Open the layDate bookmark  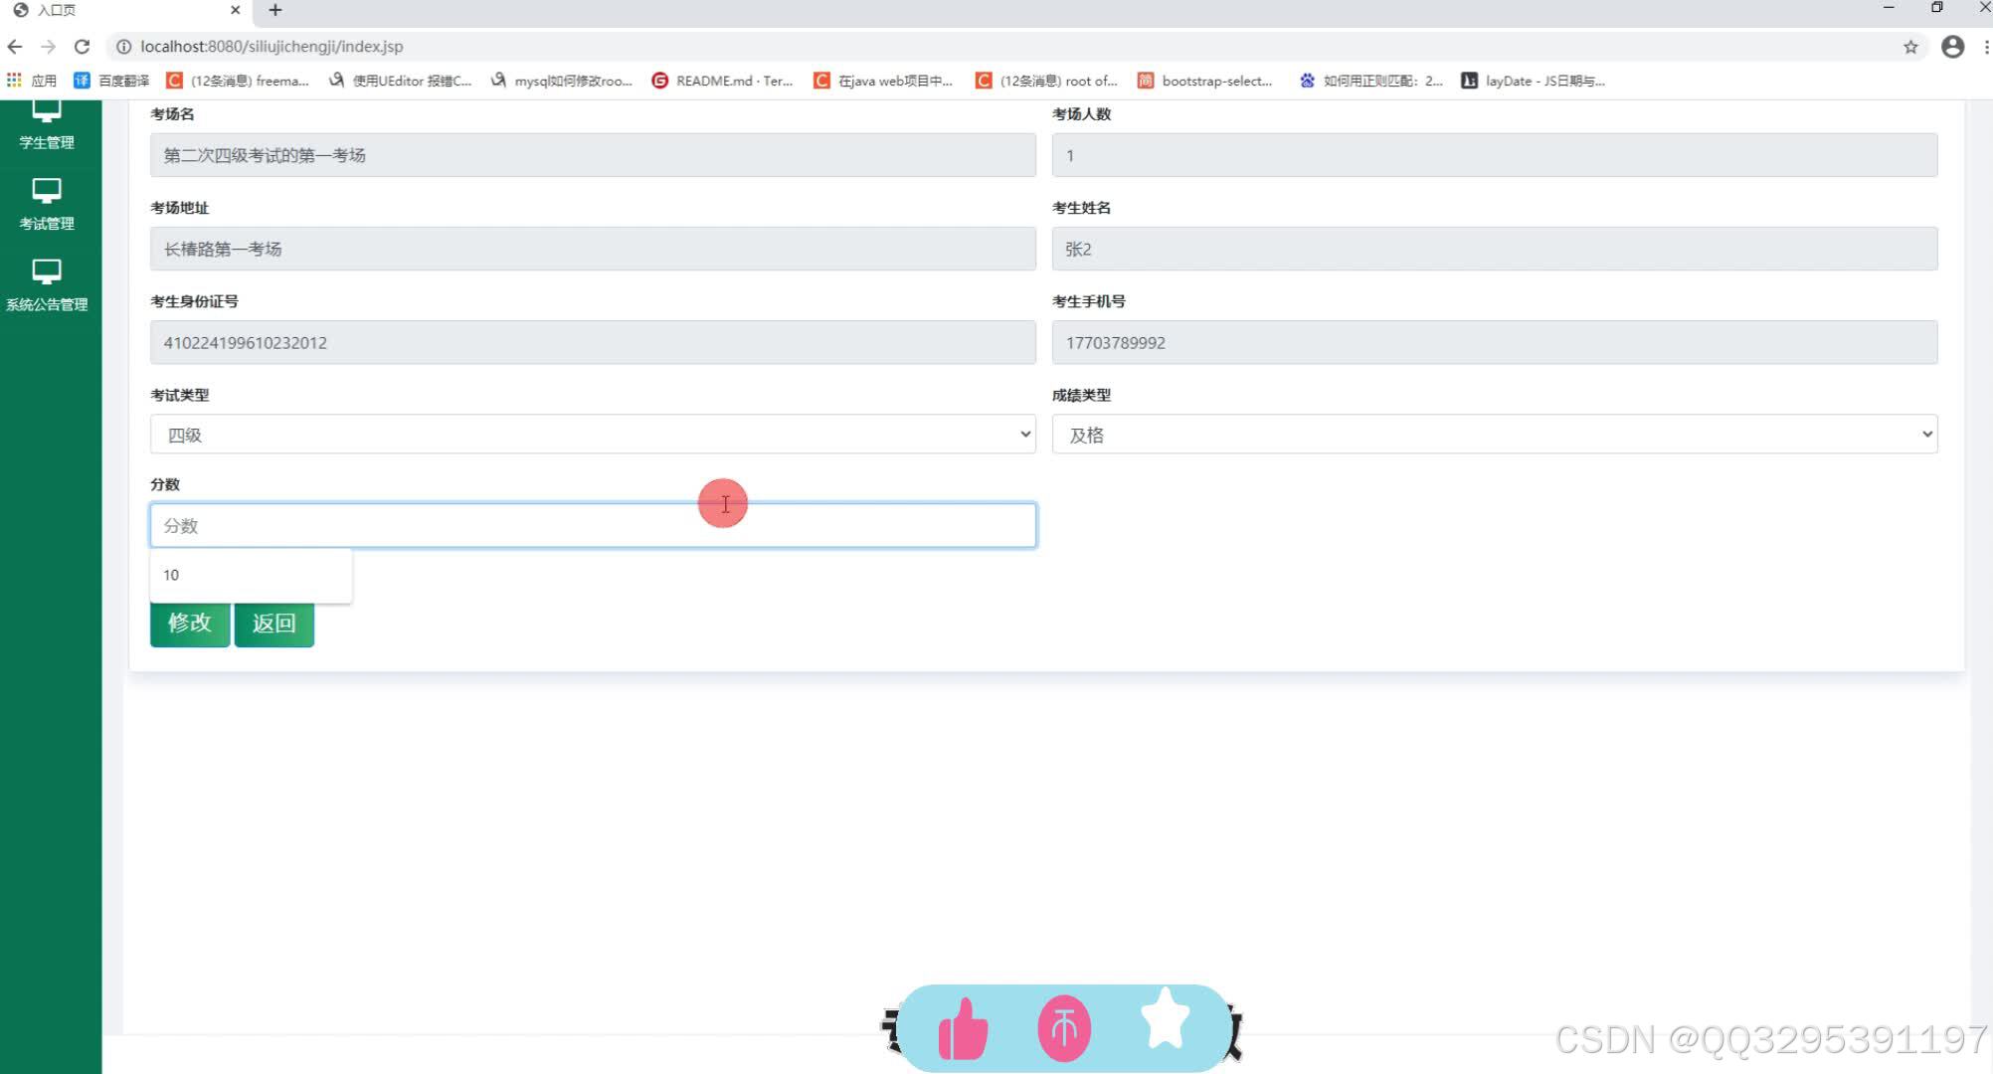(x=1533, y=81)
